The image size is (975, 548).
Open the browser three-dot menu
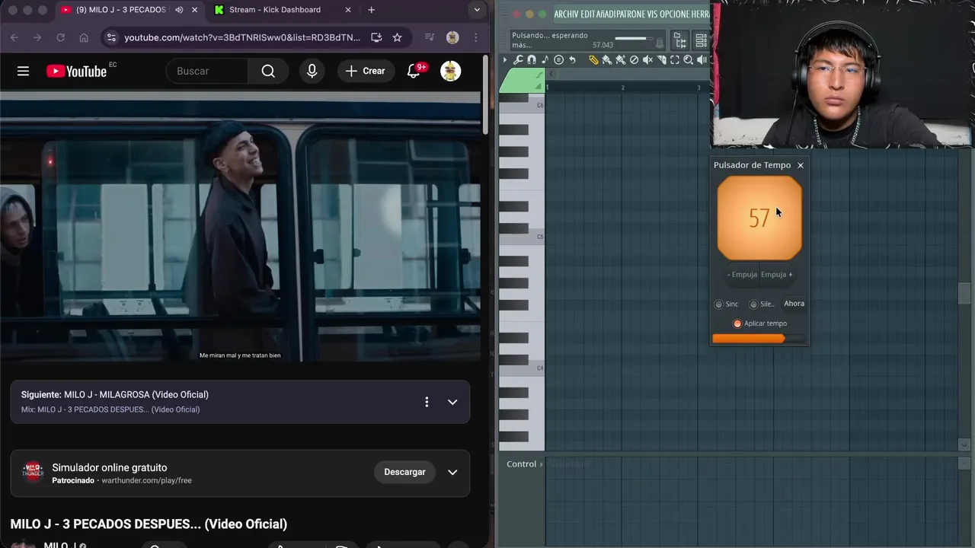coord(476,37)
